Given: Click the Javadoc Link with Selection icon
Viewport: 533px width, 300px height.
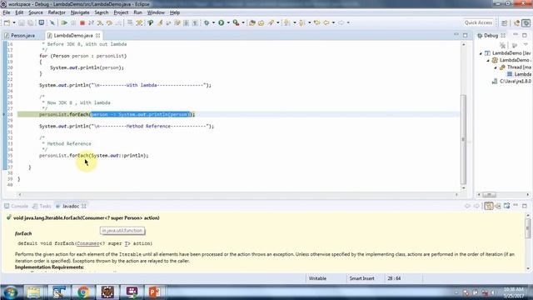Looking at the screenshot, I should tap(489, 206).
